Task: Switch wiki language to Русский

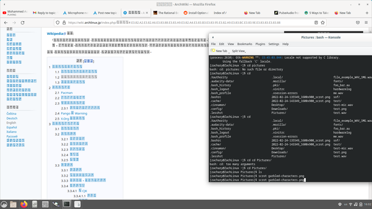Action: [x=12, y=136]
